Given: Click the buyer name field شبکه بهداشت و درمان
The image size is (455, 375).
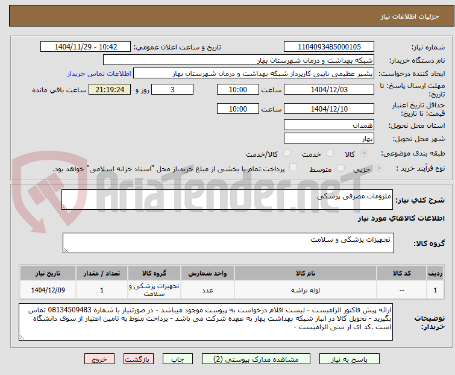Looking at the screenshot, I should [x=239, y=60].
